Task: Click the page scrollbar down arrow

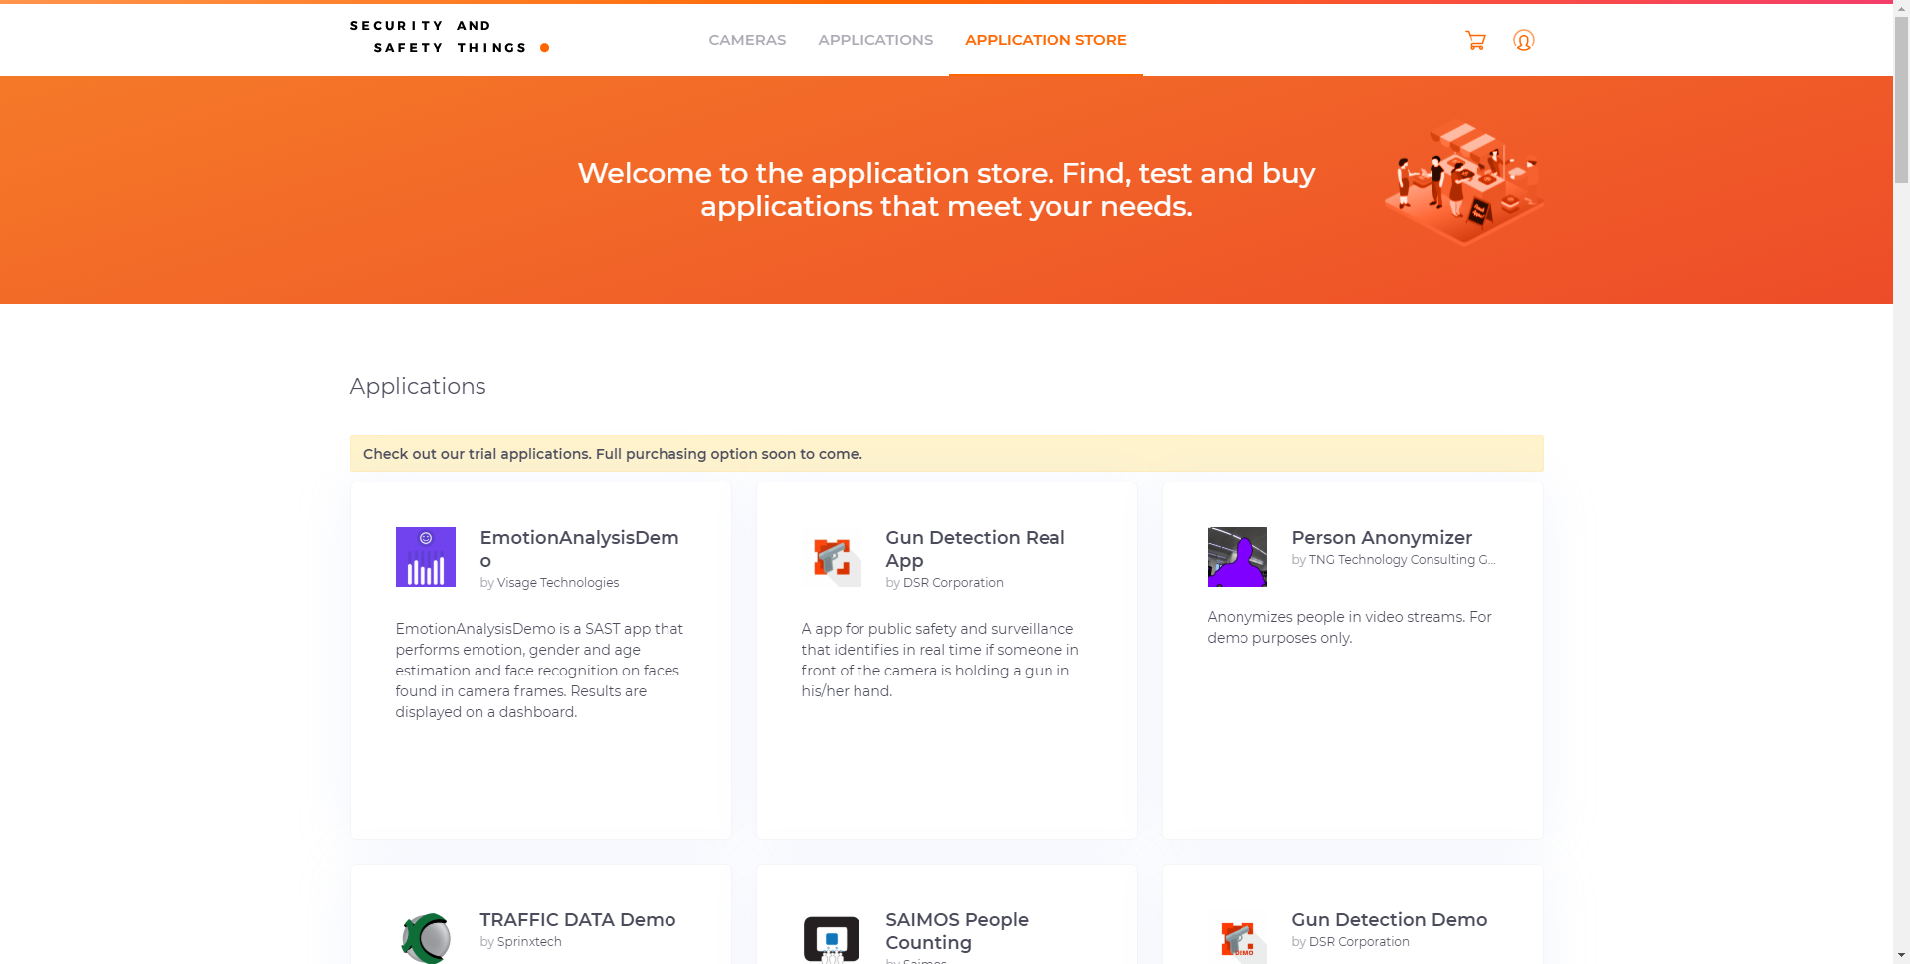Action: [x=1901, y=955]
